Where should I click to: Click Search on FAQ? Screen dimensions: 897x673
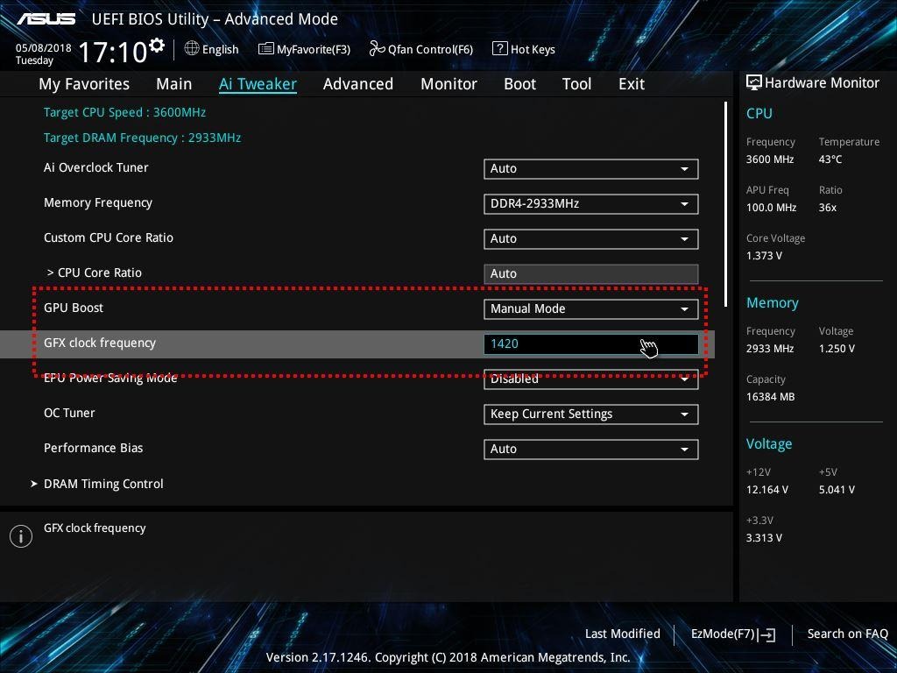(847, 634)
